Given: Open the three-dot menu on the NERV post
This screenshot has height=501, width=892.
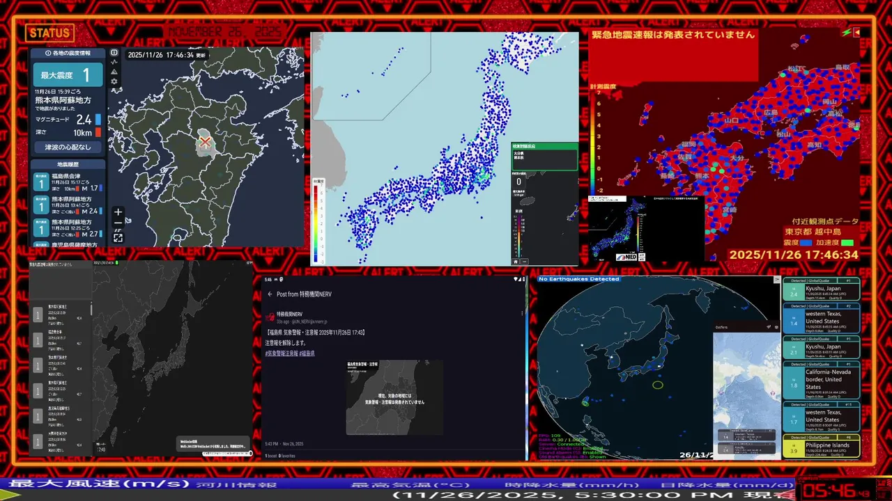Looking at the screenshot, I should 522,314.
